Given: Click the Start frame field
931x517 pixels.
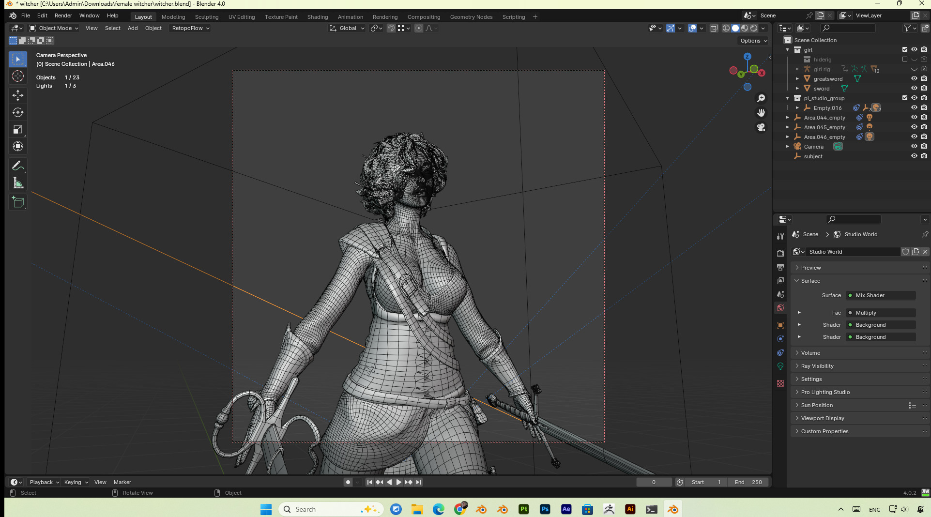Looking at the screenshot, I should (x=706, y=482).
